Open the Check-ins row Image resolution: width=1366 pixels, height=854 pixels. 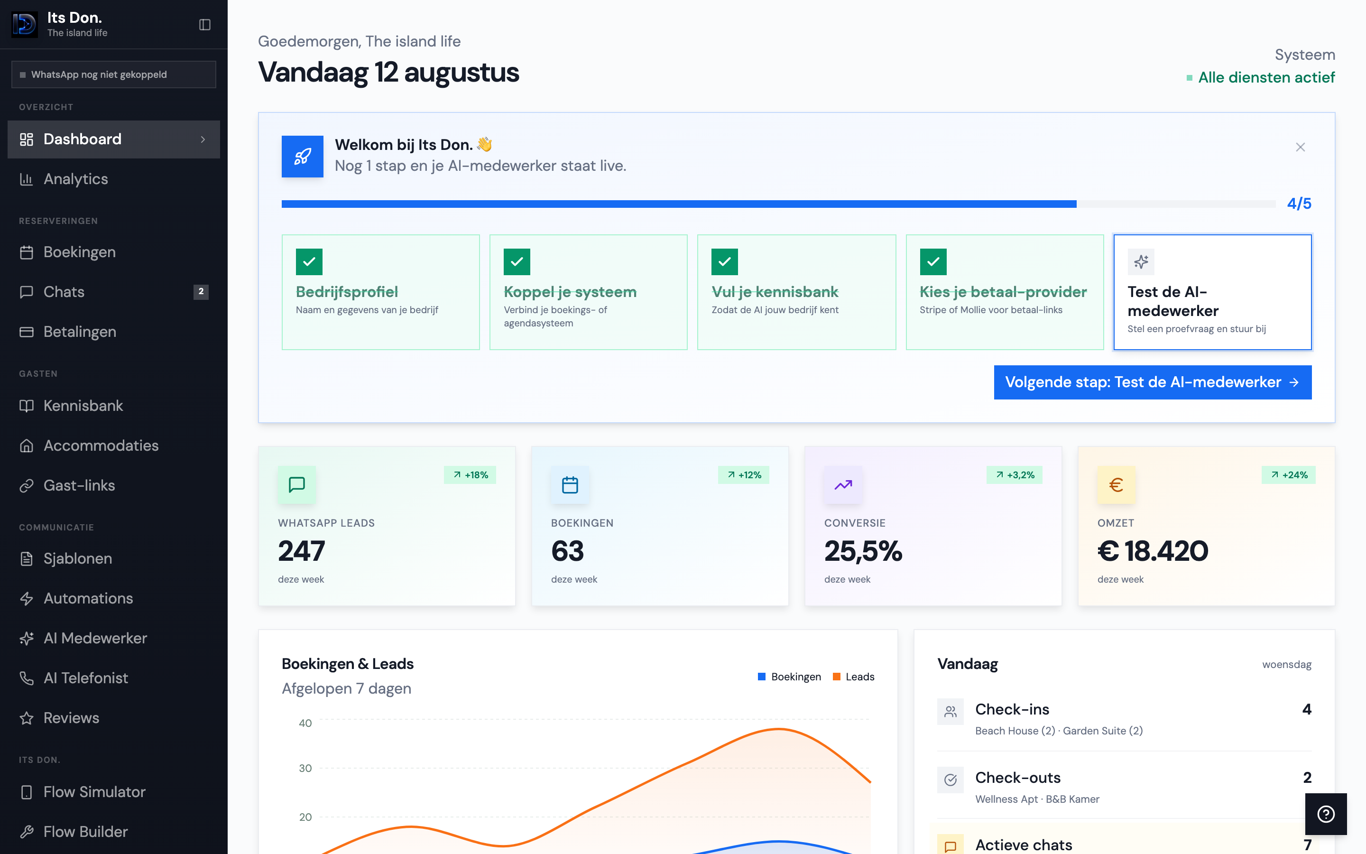coord(1125,719)
